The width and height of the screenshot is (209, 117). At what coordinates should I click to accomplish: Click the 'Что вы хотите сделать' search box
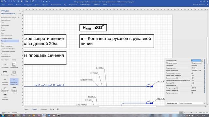pos(118,5)
